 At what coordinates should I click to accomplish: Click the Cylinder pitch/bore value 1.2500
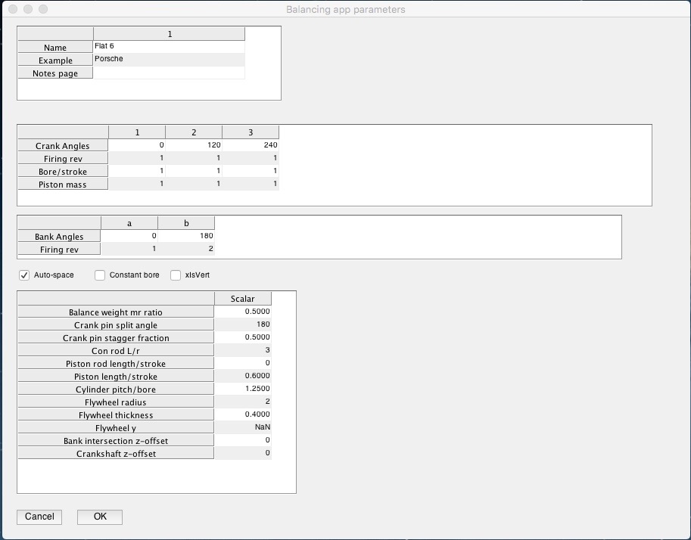pos(242,389)
